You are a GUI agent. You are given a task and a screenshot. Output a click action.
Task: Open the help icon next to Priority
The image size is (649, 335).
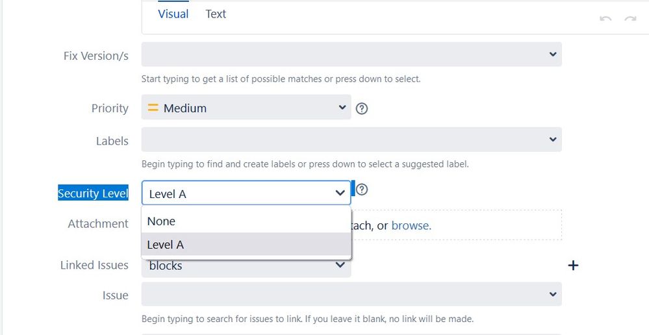point(362,108)
